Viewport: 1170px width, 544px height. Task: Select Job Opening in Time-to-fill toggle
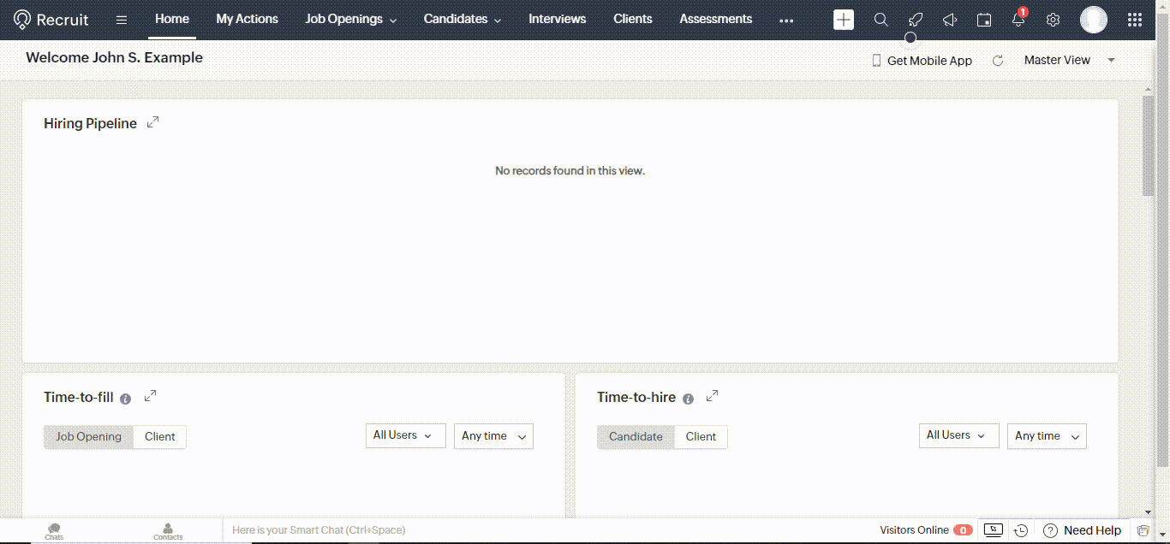(x=89, y=436)
